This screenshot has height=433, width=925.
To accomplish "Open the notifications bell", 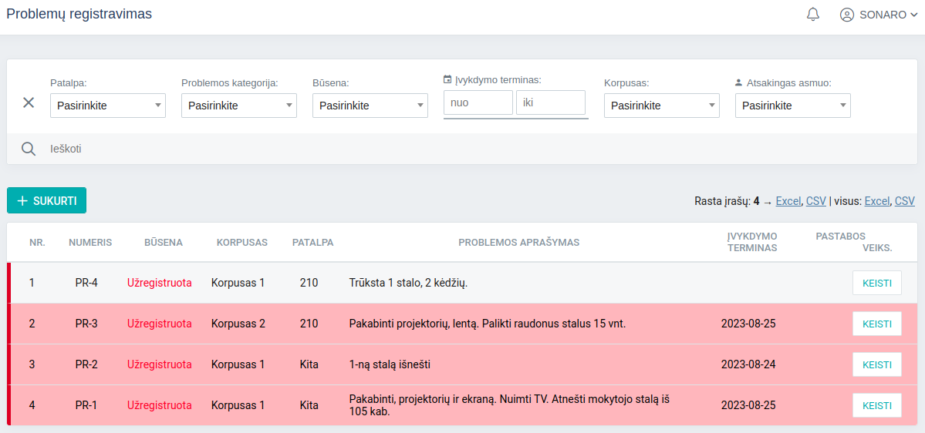I will coord(812,15).
